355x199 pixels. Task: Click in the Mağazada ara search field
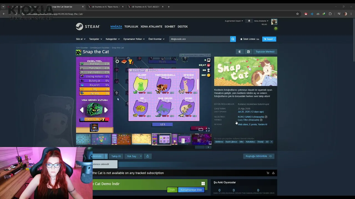pyautogui.click(x=200, y=39)
